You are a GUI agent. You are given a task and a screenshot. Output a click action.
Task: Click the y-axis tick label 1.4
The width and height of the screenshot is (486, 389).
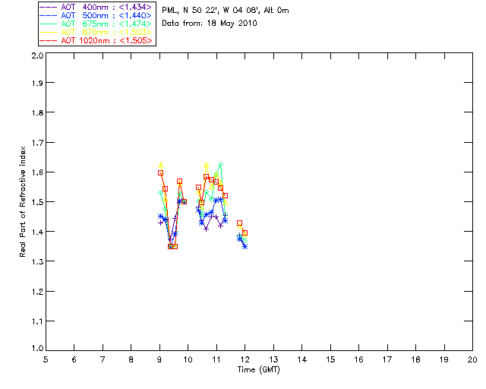pyautogui.click(x=37, y=232)
